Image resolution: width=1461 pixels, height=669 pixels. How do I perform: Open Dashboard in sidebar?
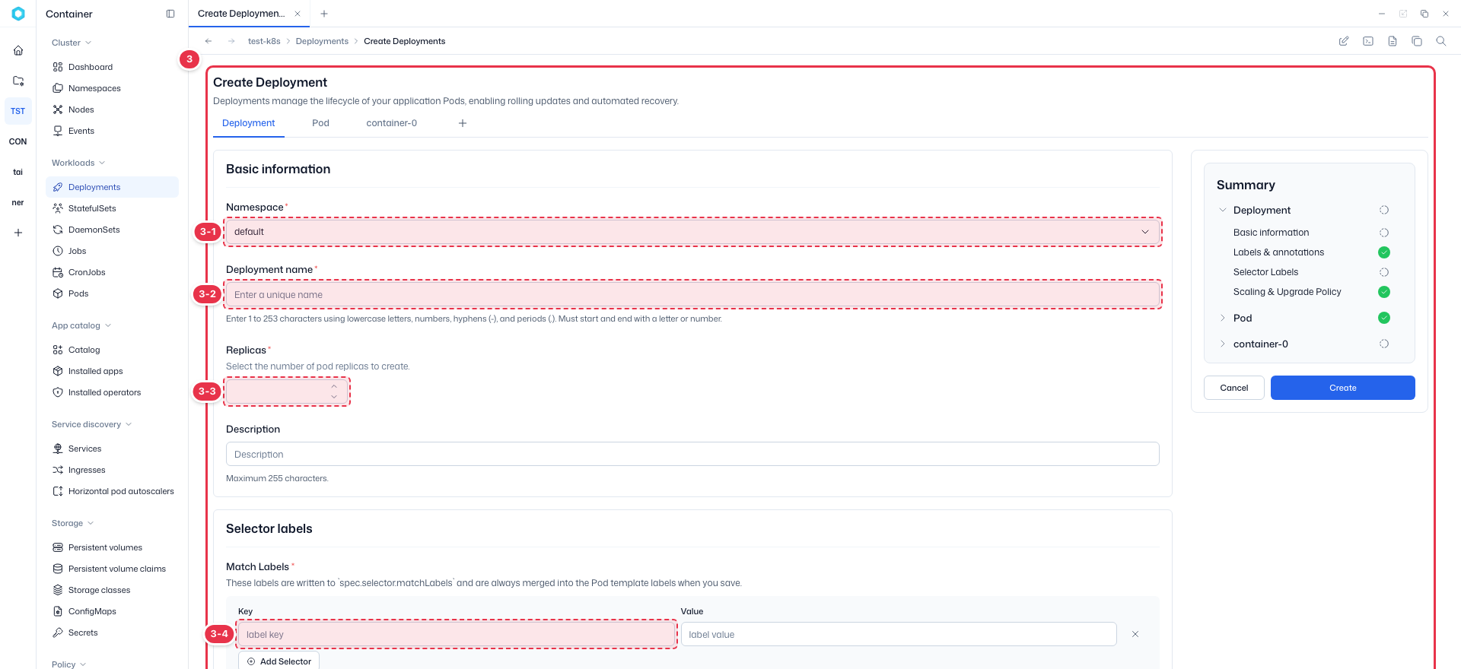click(x=112, y=67)
